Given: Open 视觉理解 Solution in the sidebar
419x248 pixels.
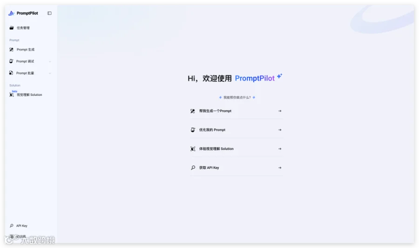Looking at the screenshot, I should (x=30, y=94).
